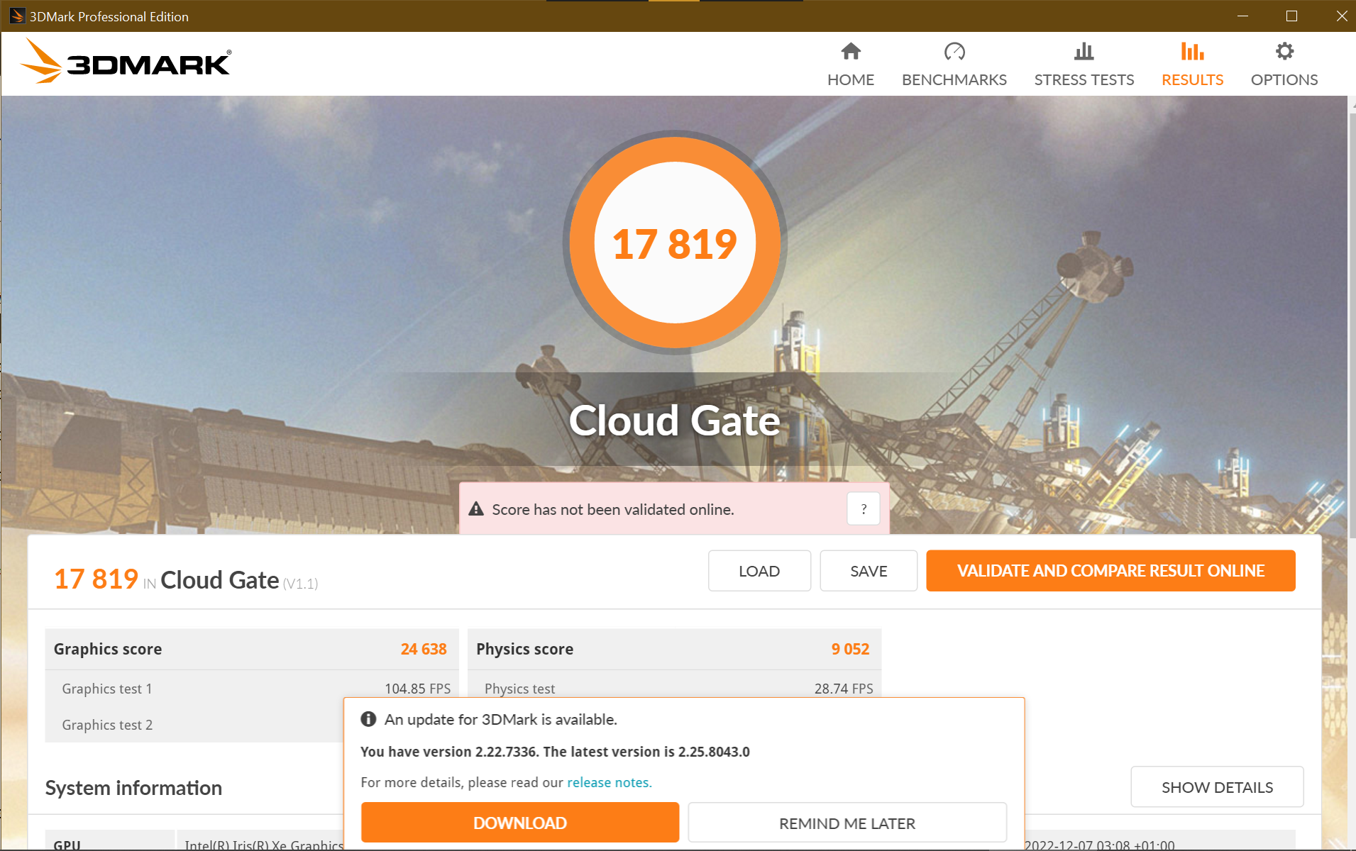
Task: Click the System information heading
Action: point(133,788)
